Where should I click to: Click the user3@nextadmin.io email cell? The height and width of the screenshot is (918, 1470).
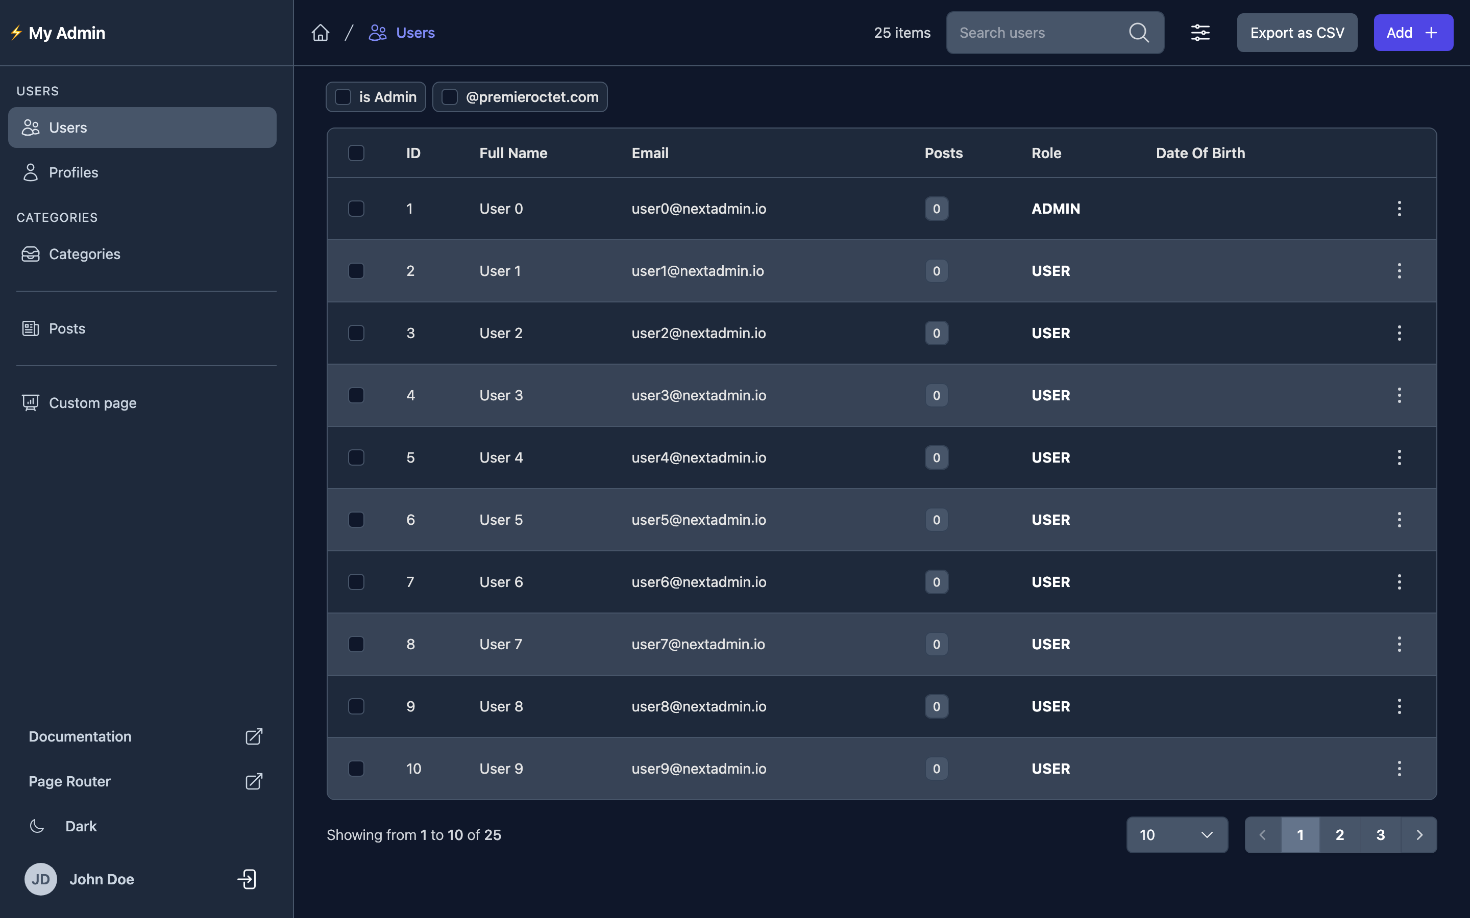(x=699, y=395)
